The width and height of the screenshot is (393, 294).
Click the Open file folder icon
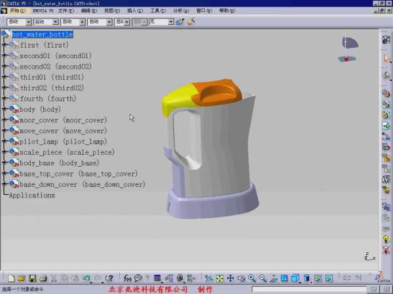[22, 278]
